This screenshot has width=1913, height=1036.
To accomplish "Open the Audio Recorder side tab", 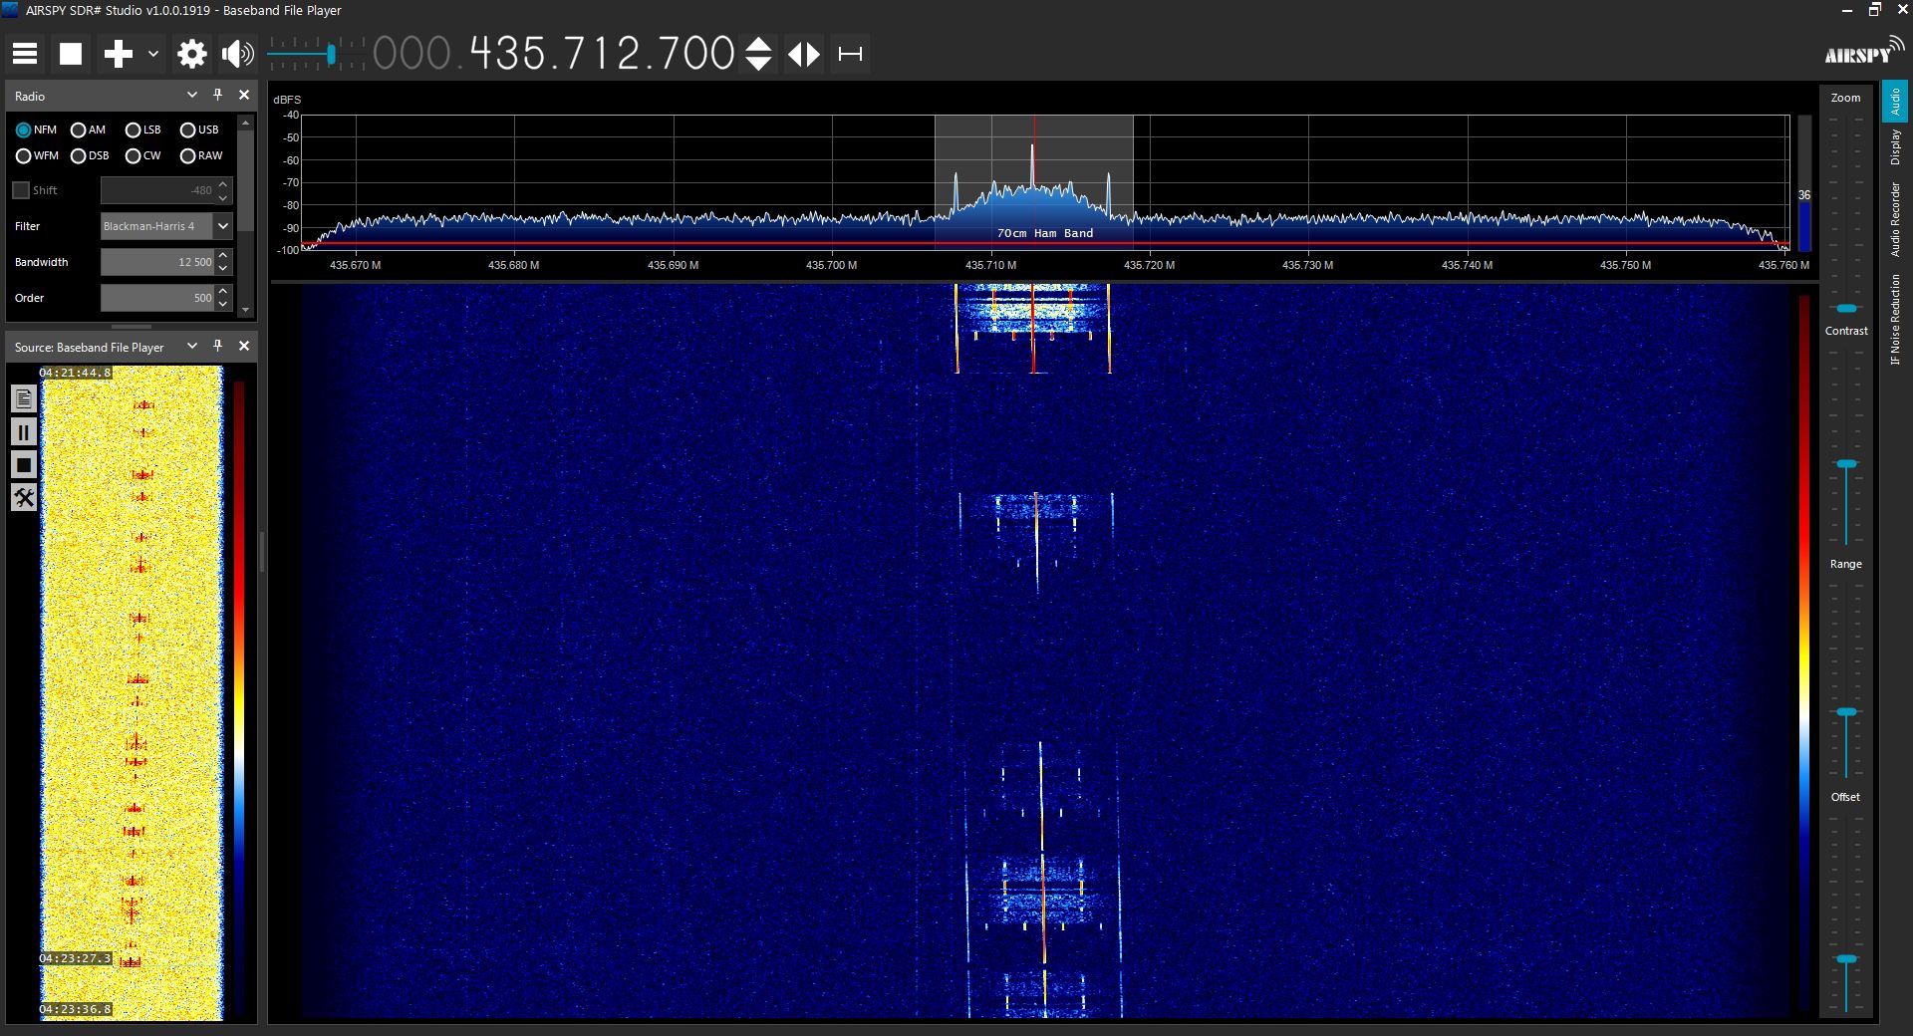I will pos(1895,219).
